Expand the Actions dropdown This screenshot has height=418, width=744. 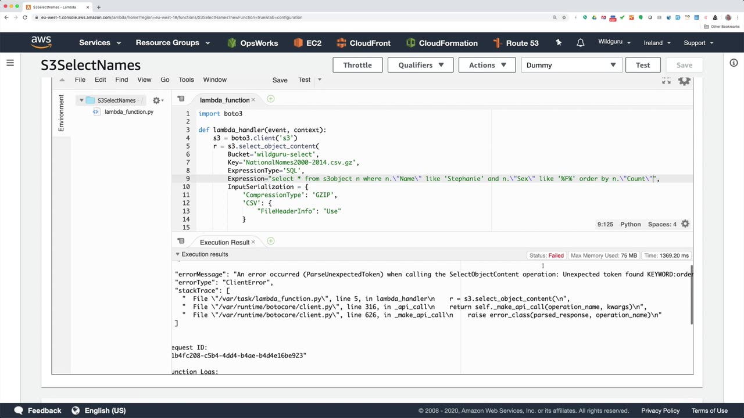point(487,65)
